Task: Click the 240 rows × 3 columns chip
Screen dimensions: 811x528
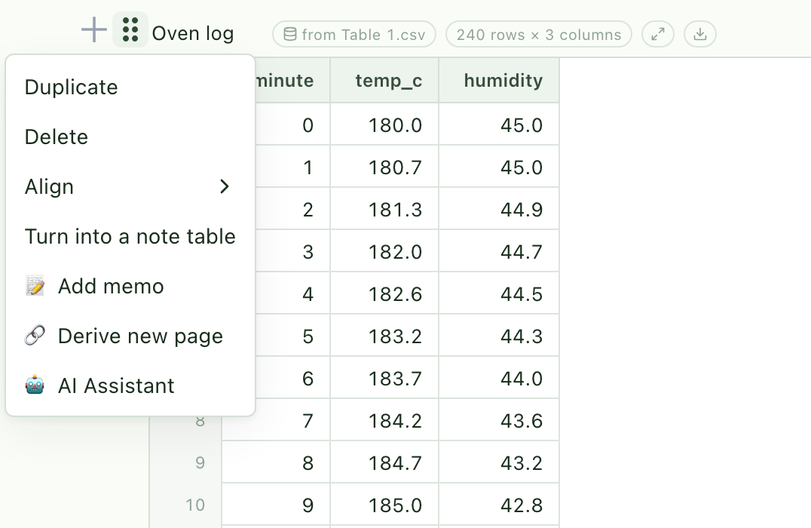Action: (538, 34)
